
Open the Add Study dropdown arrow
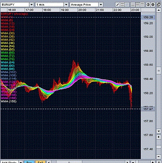(21, 162)
